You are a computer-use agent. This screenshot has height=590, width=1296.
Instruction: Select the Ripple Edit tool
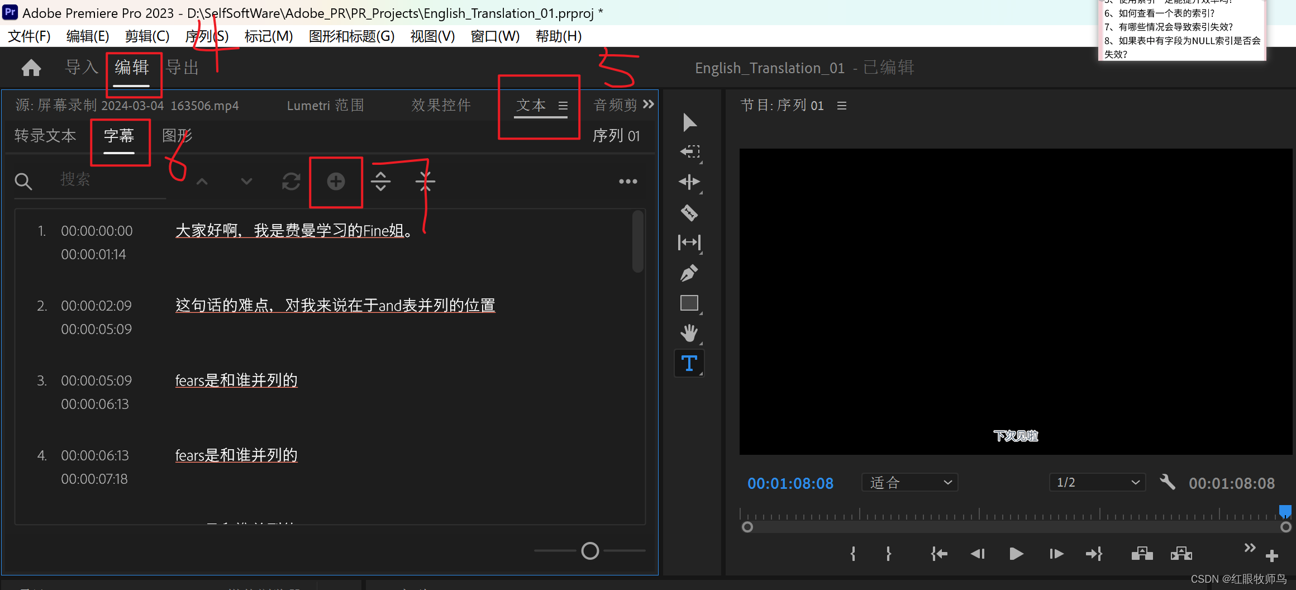coord(689,182)
